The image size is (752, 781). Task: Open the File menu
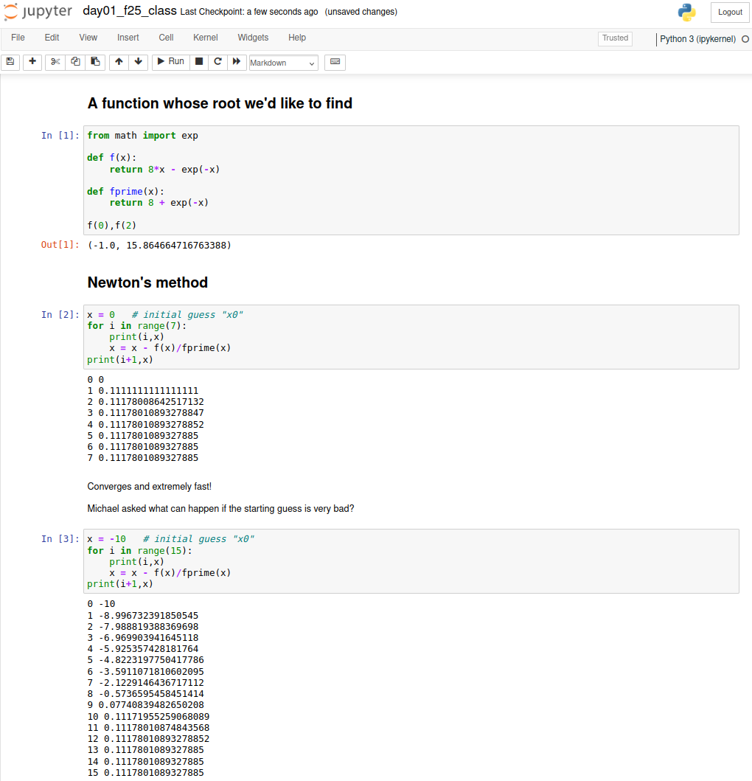18,38
